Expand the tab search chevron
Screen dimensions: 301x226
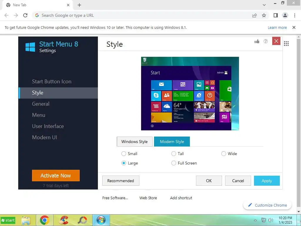[264, 5]
